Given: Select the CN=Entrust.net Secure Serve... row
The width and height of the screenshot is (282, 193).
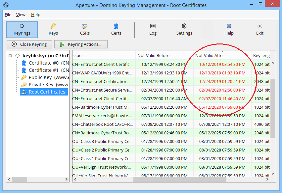Looking at the screenshot, I should point(171,90).
